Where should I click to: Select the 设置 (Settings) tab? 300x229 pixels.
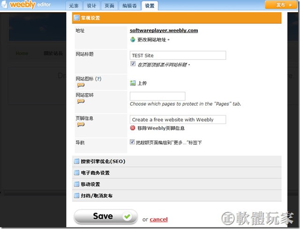(x=150, y=6)
